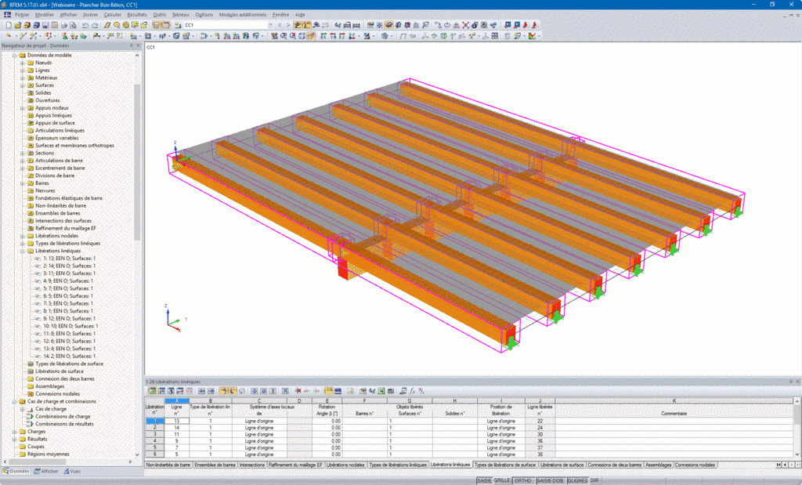The width and height of the screenshot is (802, 485).
Task: Expand the Lignes tree node
Action: (23, 71)
